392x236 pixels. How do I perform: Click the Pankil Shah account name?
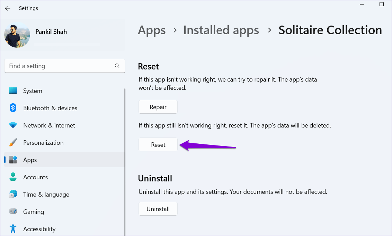click(51, 32)
